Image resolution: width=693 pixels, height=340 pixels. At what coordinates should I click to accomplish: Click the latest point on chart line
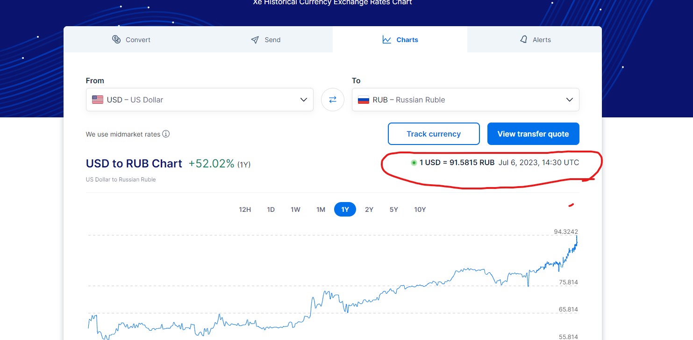tap(577, 237)
